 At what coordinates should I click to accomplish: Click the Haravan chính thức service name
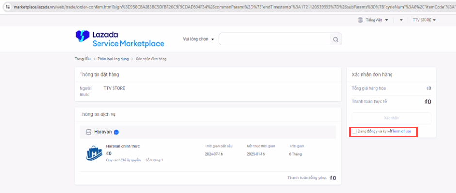[x=123, y=146]
